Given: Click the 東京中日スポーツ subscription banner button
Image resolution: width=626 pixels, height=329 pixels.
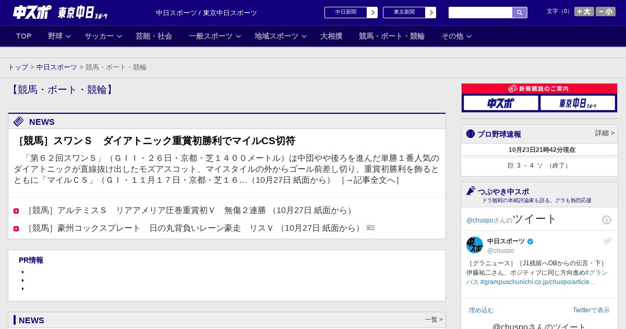Looking at the screenshot, I should pos(577,103).
